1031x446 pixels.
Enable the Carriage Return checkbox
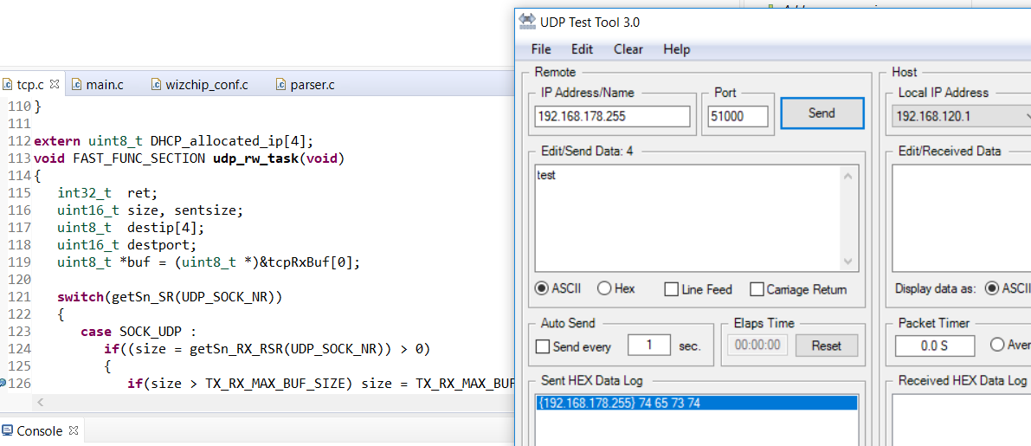(x=798, y=289)
